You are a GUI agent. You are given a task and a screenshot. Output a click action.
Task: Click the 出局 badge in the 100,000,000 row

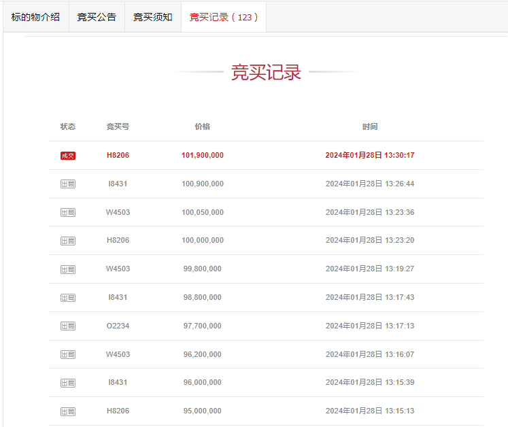pyautogui.click(x=68, y=241)
